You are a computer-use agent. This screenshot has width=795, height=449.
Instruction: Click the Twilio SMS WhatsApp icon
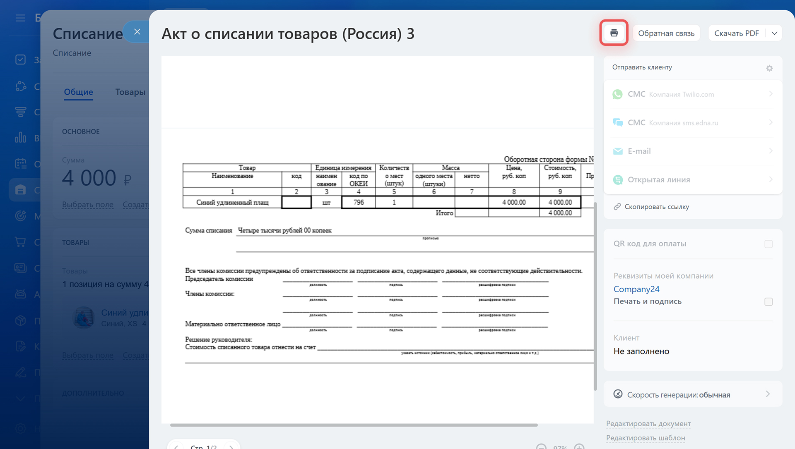point(617,94)
